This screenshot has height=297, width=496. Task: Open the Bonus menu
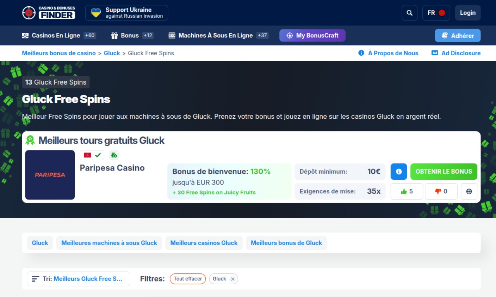tap(132, 35)
